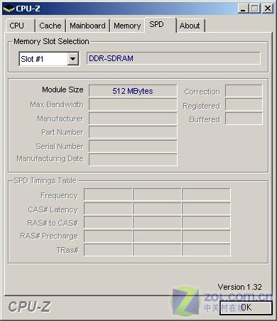Image resolution: width=277 pixels, height=321 pixels.
Task: Click the CAS# Latency label
Action: click(x=53, y=210)
